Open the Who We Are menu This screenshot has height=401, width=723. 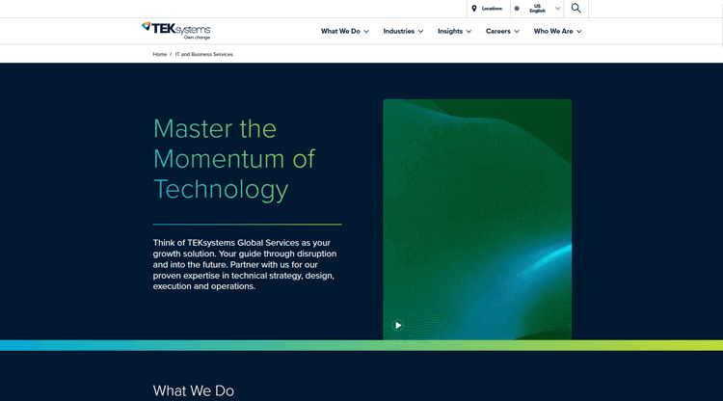pos(553,31)
